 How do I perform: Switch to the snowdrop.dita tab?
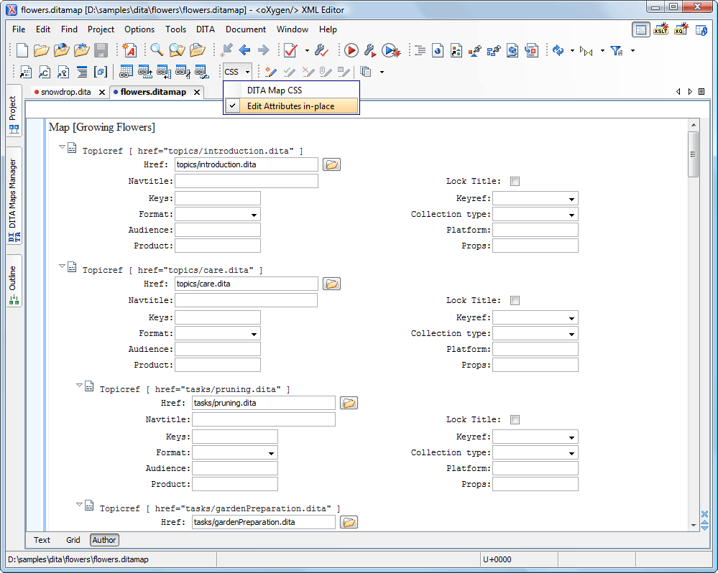[66, 92]
